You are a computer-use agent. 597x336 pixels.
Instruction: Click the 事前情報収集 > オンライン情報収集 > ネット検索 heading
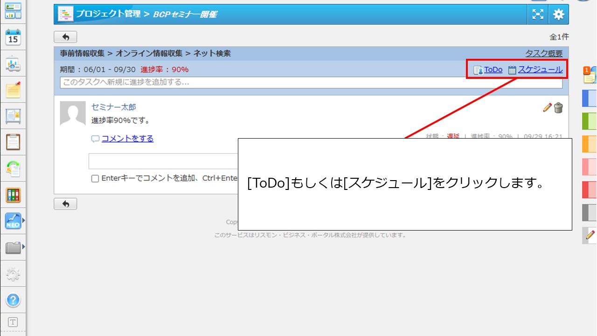pos(146,54)
